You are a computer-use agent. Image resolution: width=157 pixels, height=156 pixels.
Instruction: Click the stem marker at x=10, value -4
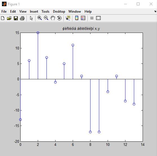click(108, 92)
